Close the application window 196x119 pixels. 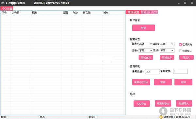point(192,3)
